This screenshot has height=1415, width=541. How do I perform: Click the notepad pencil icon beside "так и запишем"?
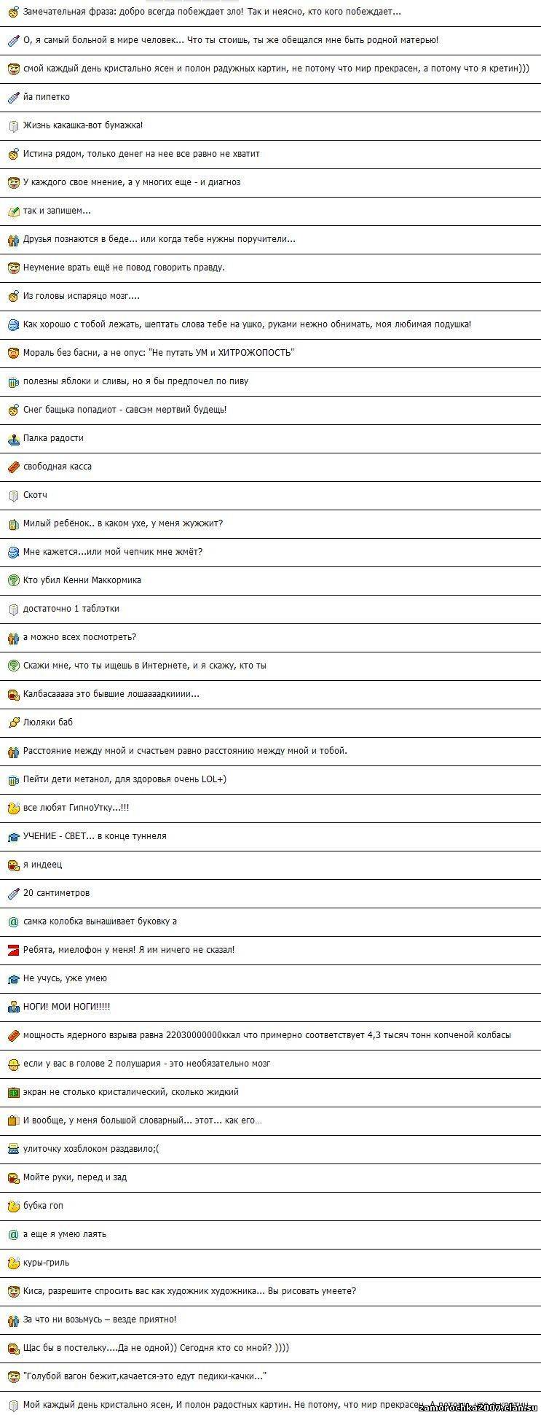[12, 211]
